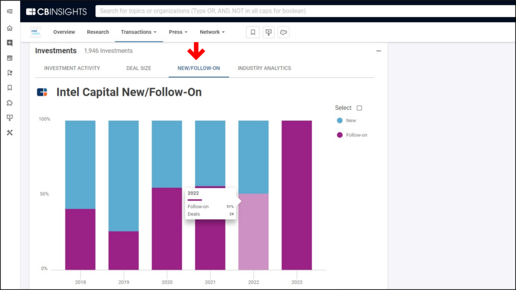Open the megaphone icon in the sidebar
This screenshot has height=290, width=516.
10,43
